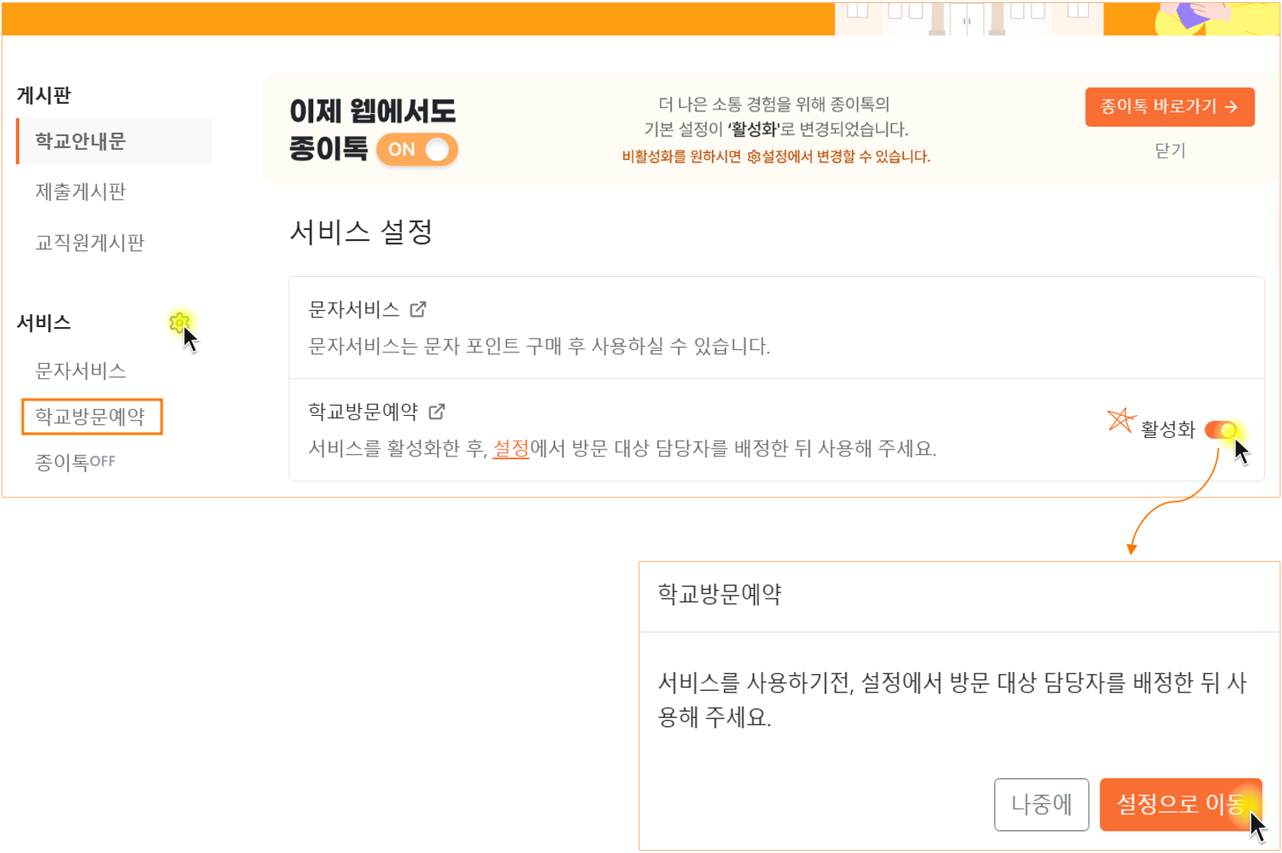Click the 설정으로 이동 button

(x=1180, y=804)
